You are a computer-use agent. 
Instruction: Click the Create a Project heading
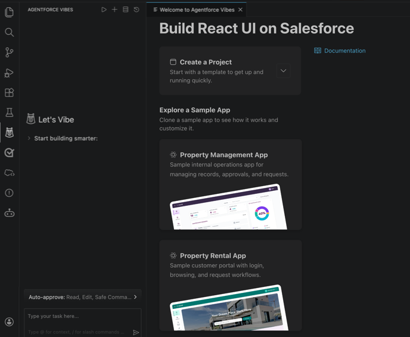click(x=206, y=62)
